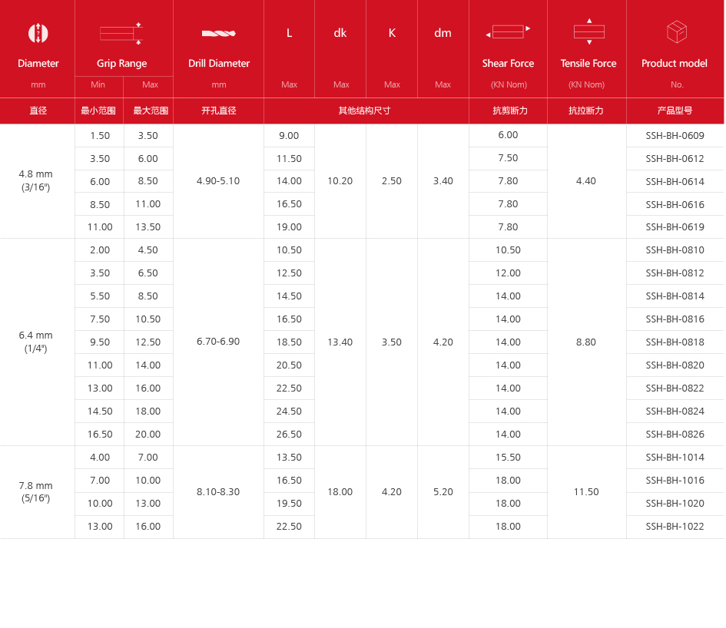Select the 6.4 mm (1/4") diameter cell

[x=36, y=342]
